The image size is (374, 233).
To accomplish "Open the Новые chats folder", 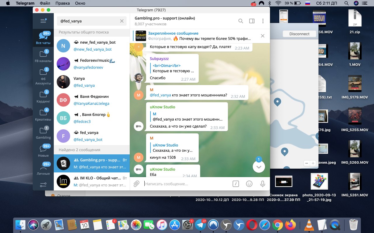I will click(x=43, y=151).
